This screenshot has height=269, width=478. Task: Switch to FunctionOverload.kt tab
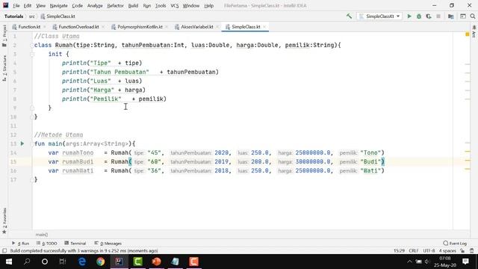(78, 27)
